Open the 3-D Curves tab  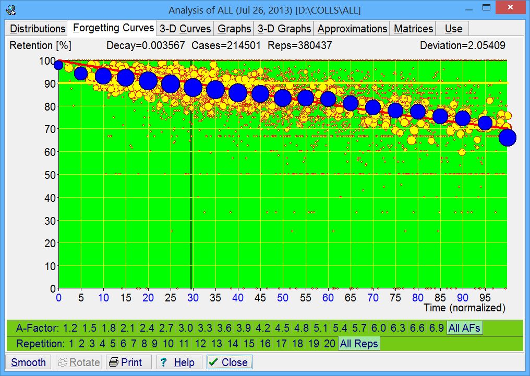185,29
